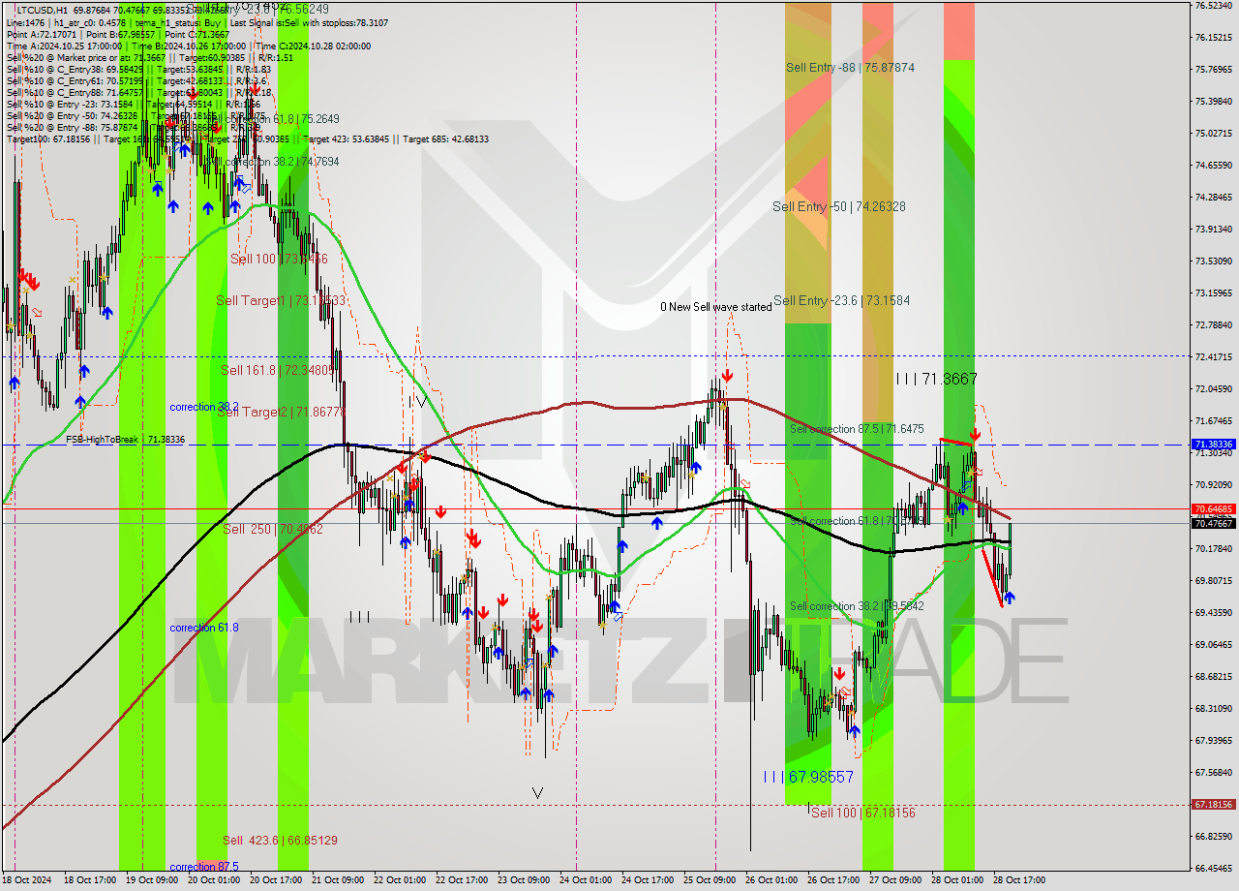Click the 76.52390 price on the scale

[1213, 6]
